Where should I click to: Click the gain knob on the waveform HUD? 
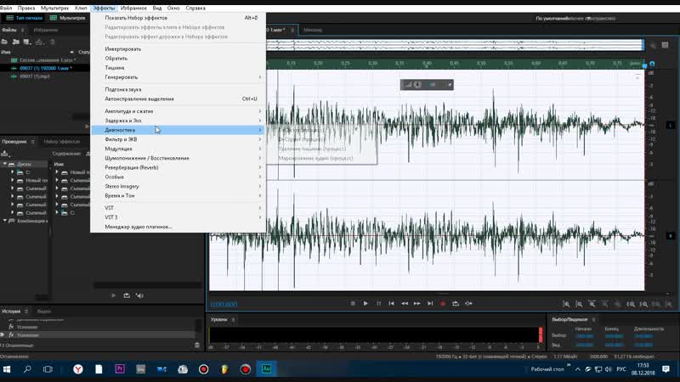[x=417, y=84]
